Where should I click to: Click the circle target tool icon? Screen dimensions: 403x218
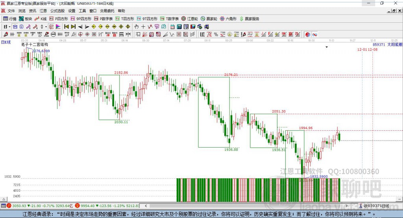click(80, 35)
